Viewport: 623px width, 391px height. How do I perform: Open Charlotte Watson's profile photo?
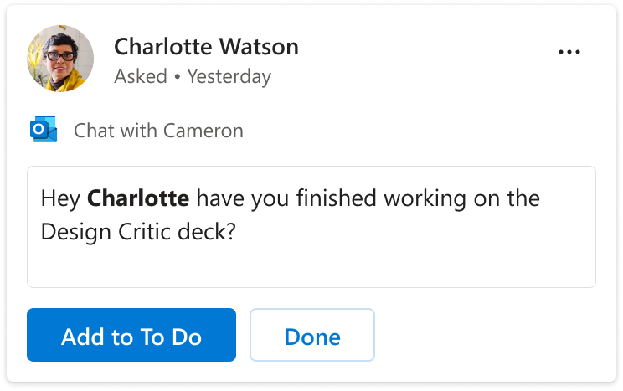60,59
